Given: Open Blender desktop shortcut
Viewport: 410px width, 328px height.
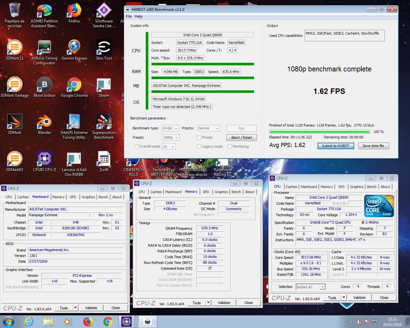Looking at the screenshot, I should [x=44, y=125].
